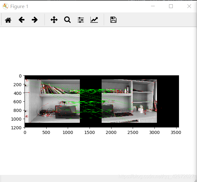Reset the plot to original view

pos(8,20)
